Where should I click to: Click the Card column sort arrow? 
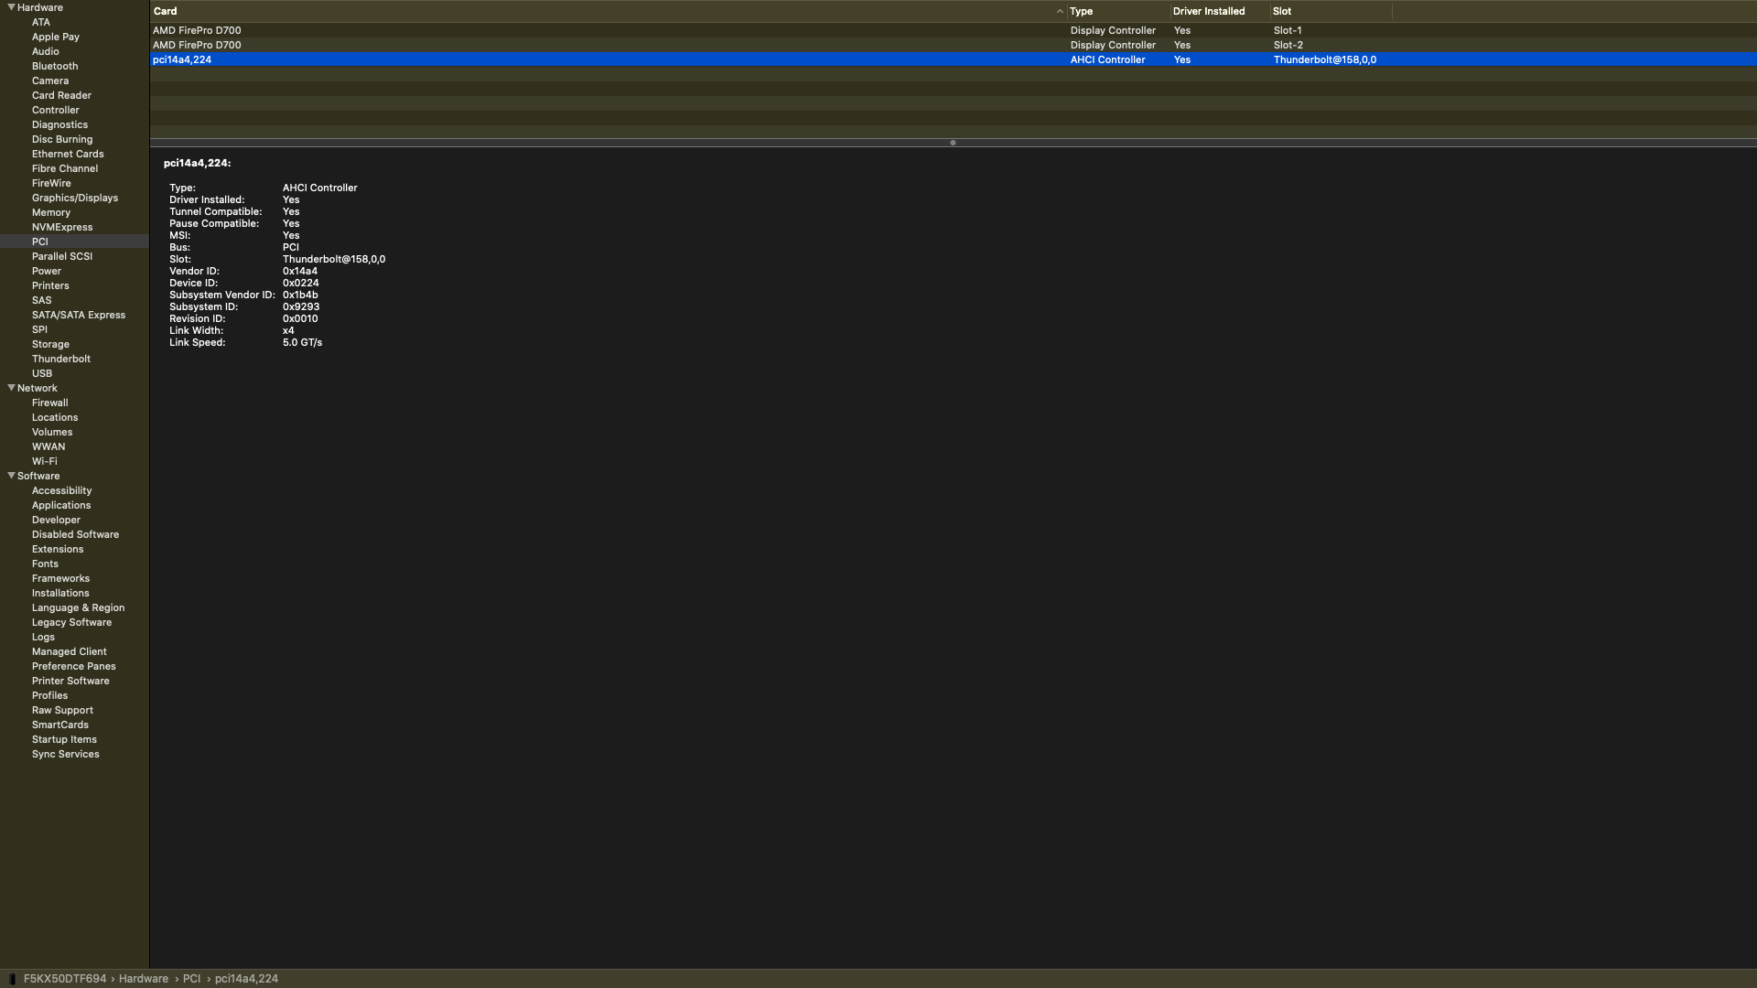1059,12
